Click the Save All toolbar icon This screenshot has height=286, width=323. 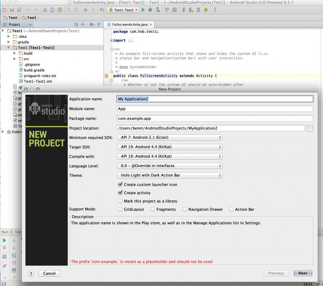coord(13,10)
